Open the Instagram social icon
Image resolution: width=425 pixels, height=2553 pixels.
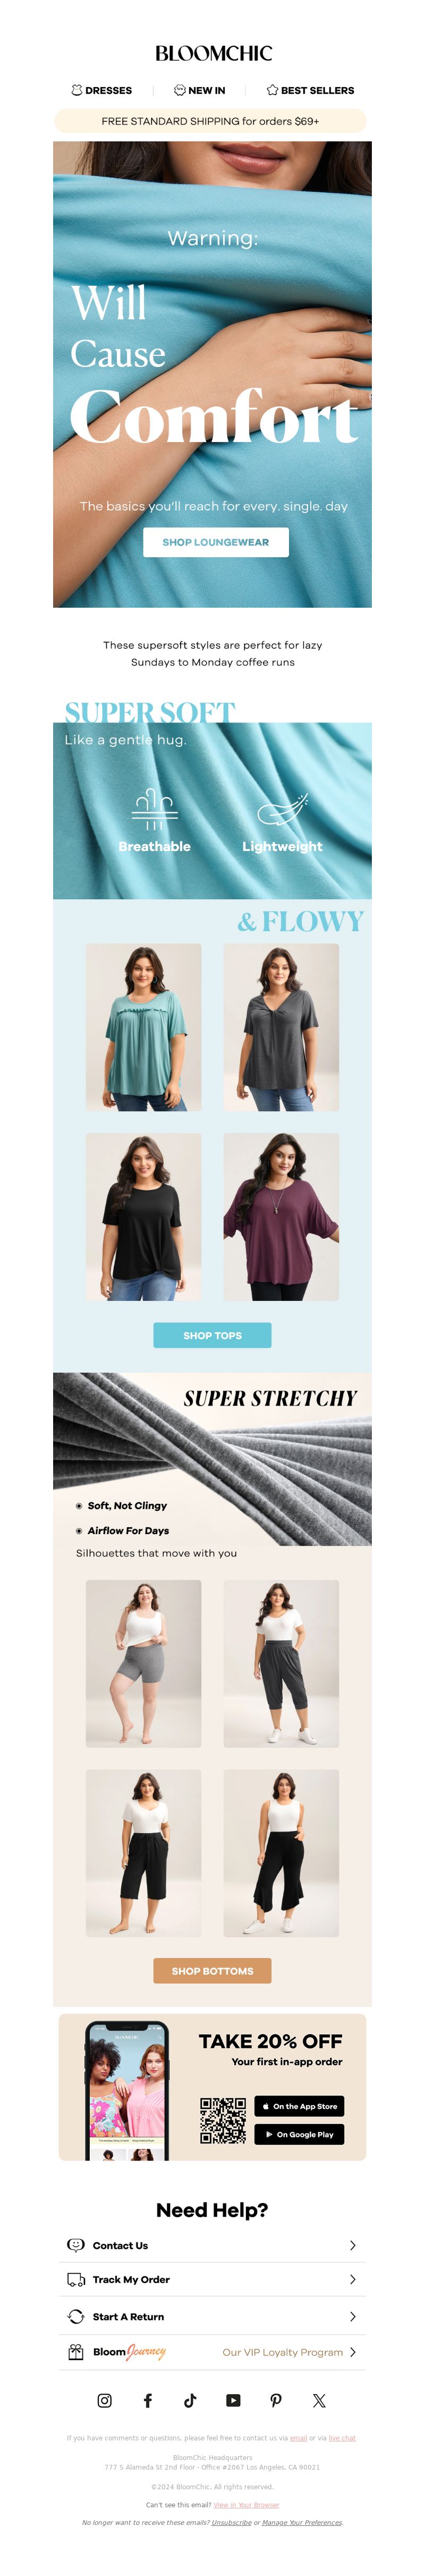[x=104, y=2399]
